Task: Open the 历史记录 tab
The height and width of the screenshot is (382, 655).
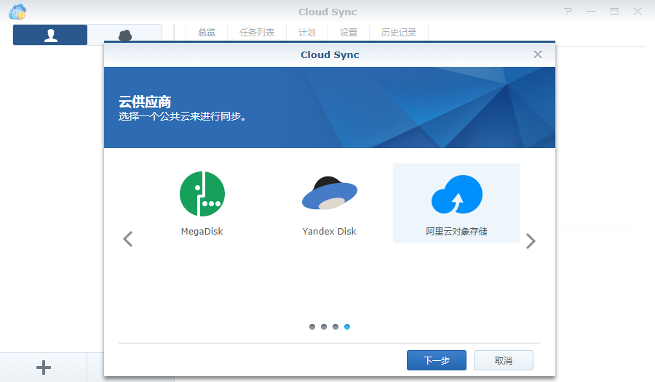Action: [399, 33]
